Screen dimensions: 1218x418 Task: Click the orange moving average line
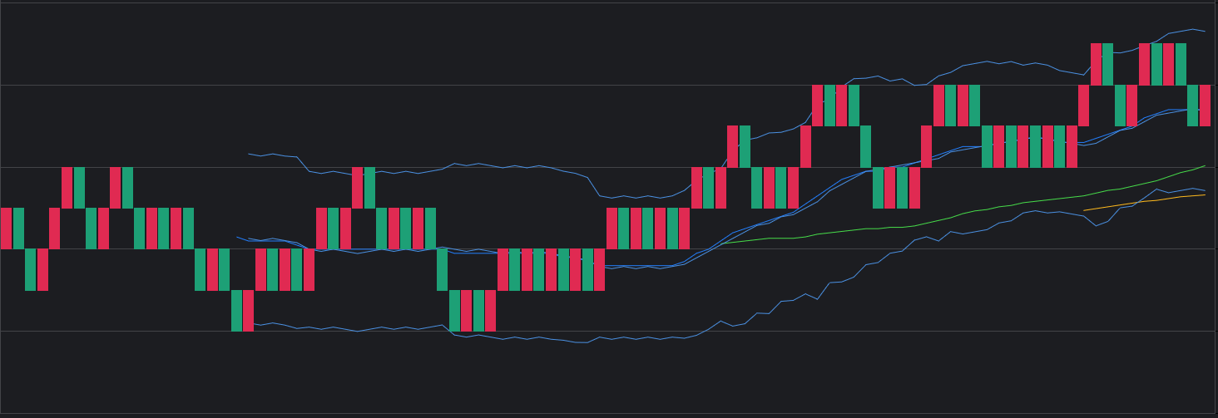click(x=1144, y=202)
